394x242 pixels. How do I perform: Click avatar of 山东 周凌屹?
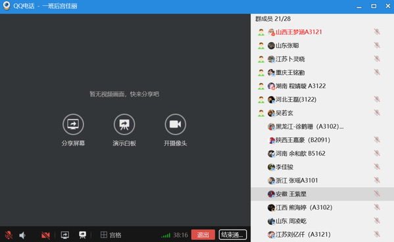click(271, 221)
